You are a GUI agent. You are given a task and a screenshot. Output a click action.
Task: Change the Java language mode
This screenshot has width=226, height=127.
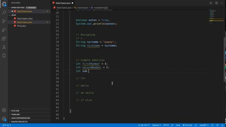178,125
